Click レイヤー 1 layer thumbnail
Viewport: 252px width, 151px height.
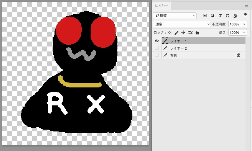pos(165,41)
